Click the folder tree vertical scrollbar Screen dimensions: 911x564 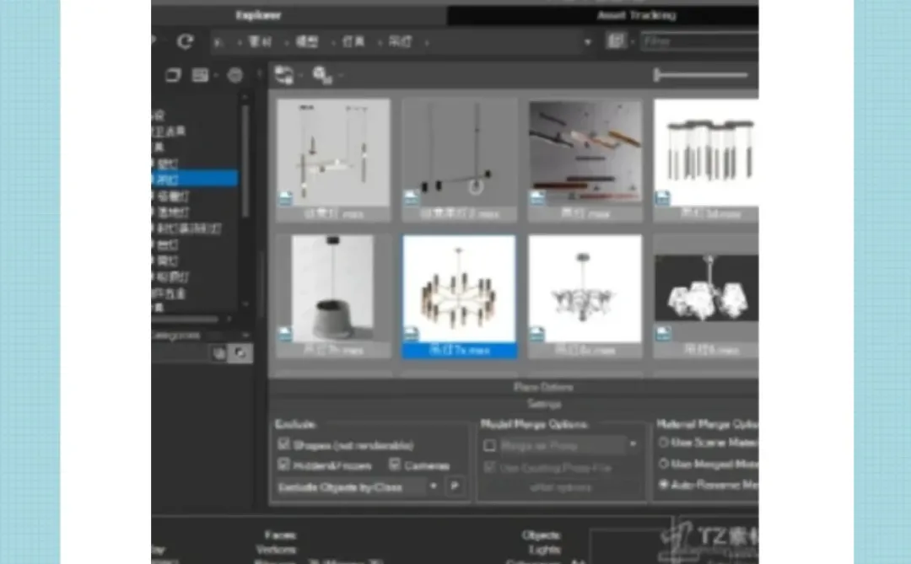point(245,162)
